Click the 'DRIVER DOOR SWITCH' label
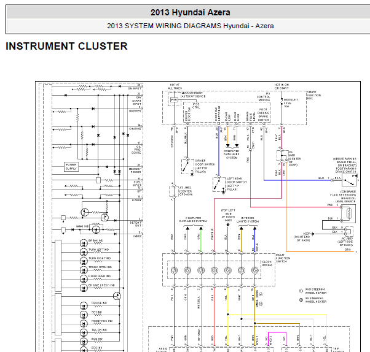 205,166
